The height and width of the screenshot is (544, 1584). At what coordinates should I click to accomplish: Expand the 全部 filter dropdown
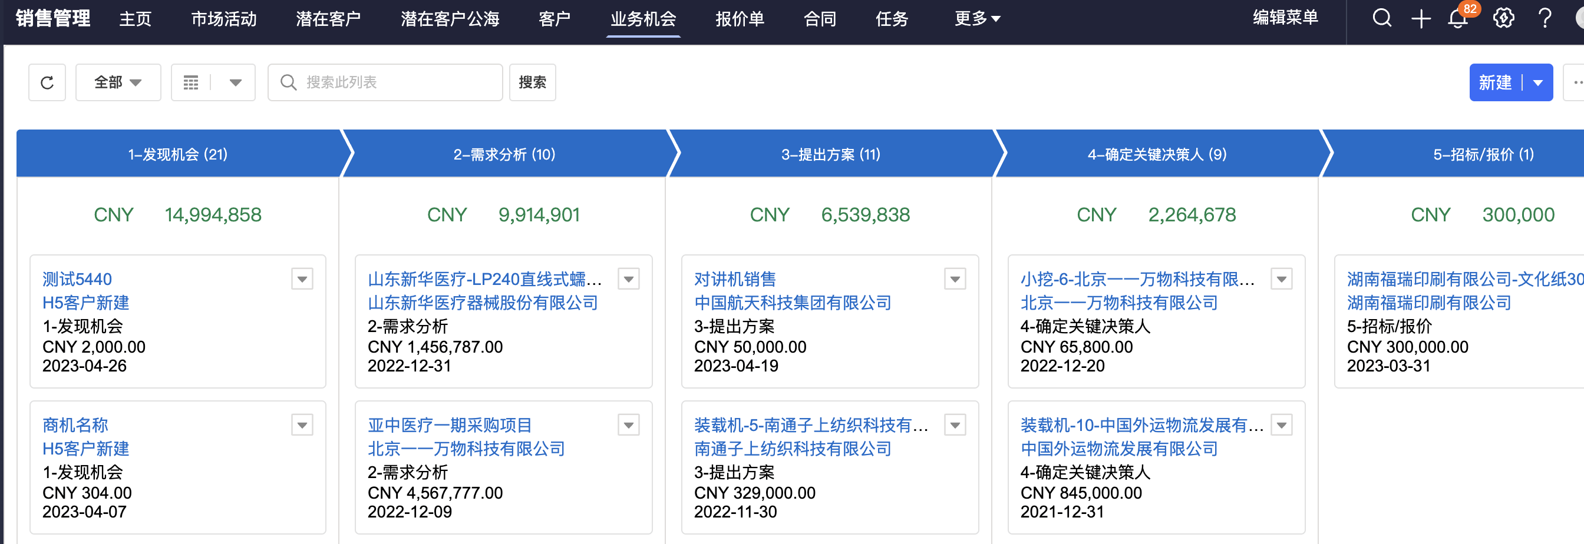click(118, 82)
